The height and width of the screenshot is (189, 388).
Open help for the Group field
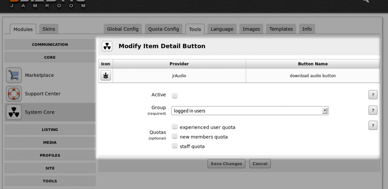373,110
